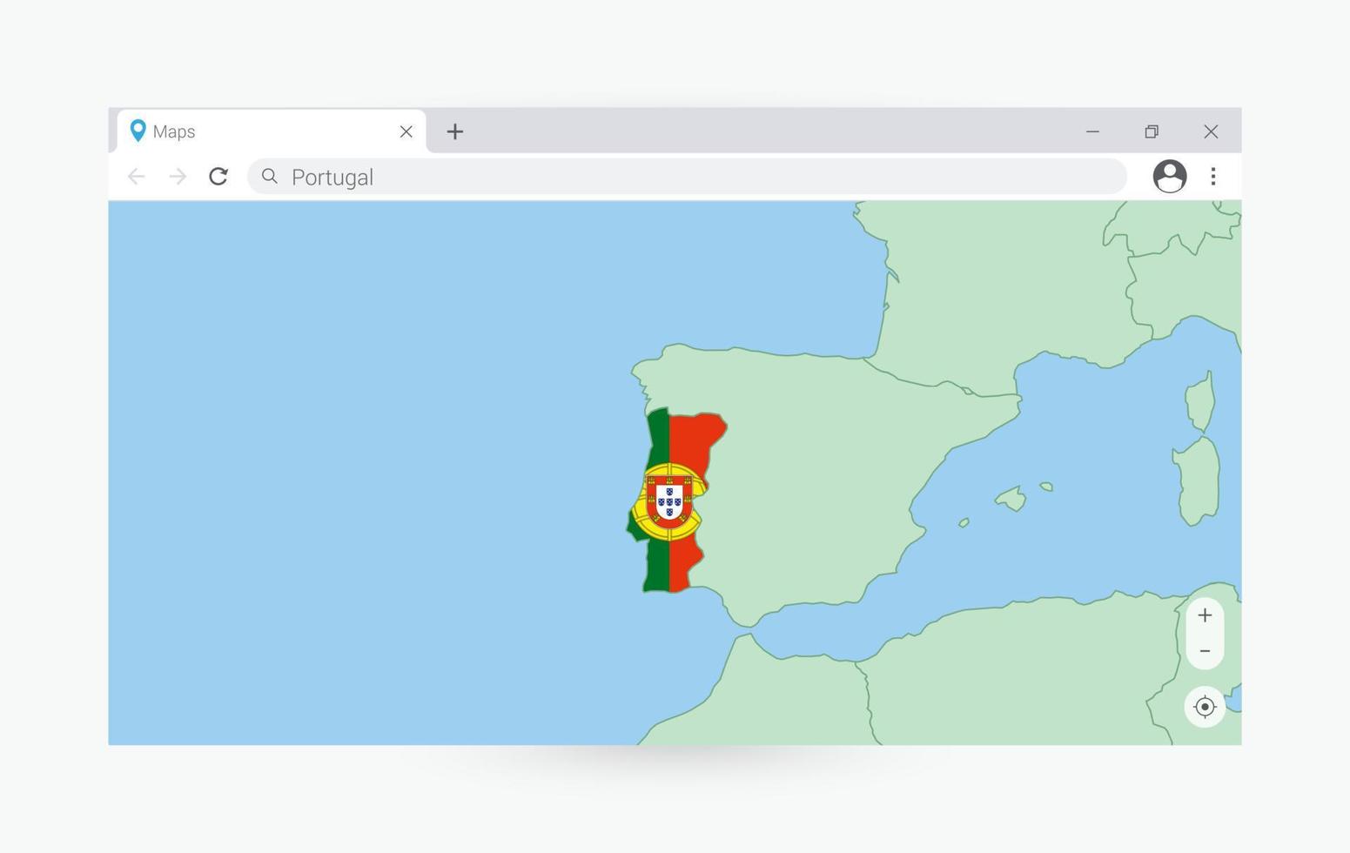This screenshot has width=1350, height=853.
Task: Zoom in on the map
Action: click(x=1205, y=615)
